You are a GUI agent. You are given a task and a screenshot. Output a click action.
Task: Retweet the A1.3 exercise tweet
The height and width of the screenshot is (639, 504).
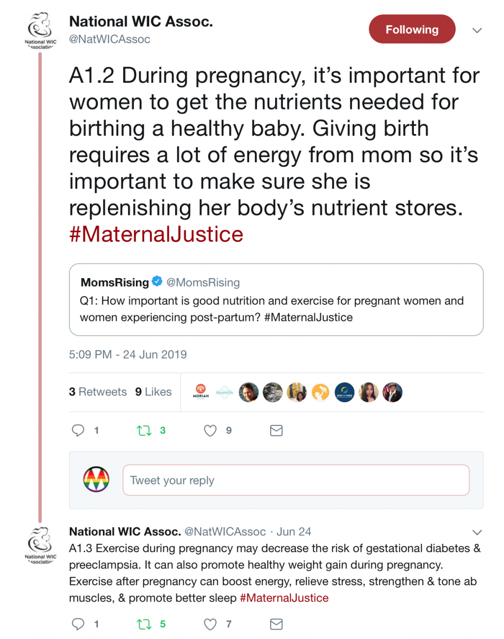tap(144, 624)
